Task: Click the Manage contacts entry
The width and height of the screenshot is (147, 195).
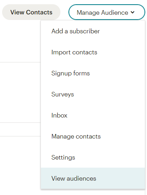Action: tap(93, 136)
